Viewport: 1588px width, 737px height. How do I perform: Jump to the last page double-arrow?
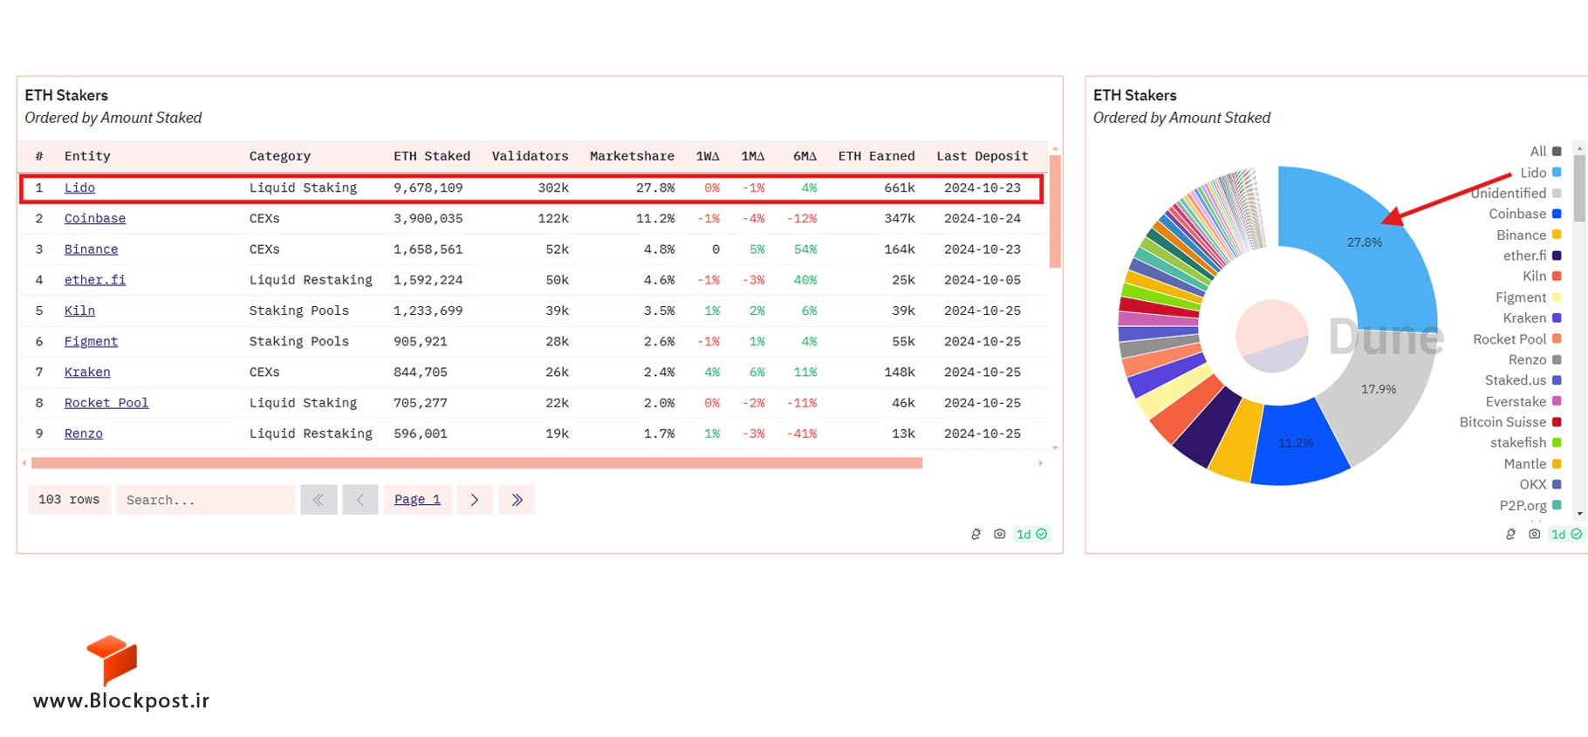pyautogui.click(x=517, y=500)
